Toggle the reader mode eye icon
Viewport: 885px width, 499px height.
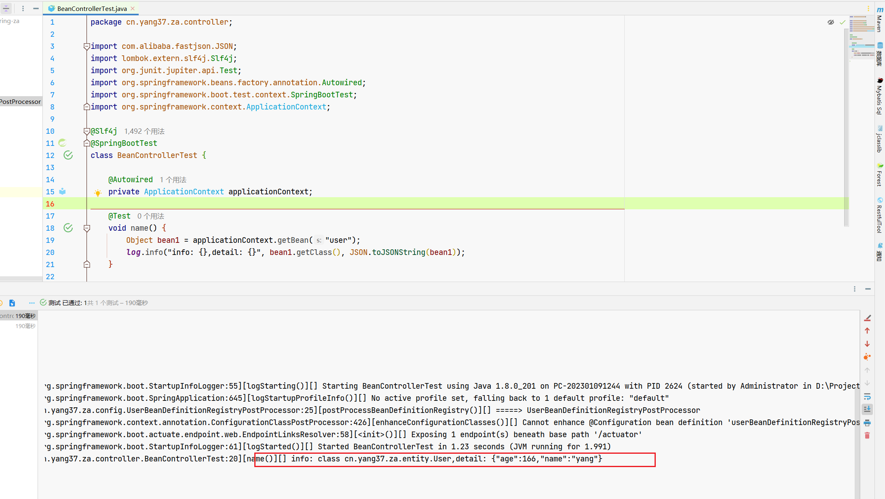(x=831, y=22)
